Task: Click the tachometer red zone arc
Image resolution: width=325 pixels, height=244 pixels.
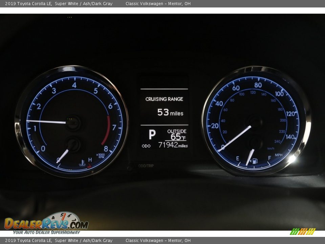Action: pos(107,130)
